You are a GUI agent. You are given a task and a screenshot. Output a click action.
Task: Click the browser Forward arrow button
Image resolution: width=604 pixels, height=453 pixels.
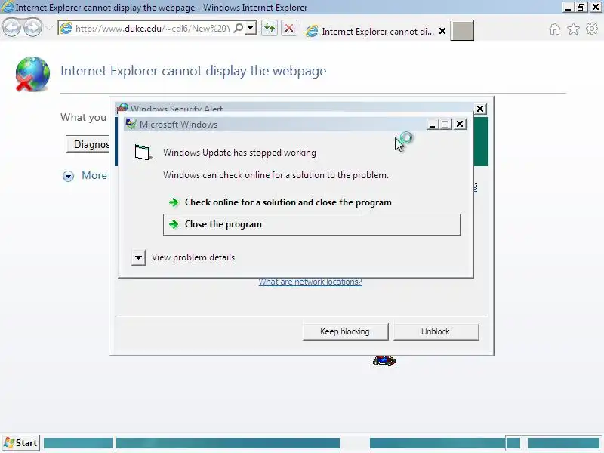coord(32,28)
